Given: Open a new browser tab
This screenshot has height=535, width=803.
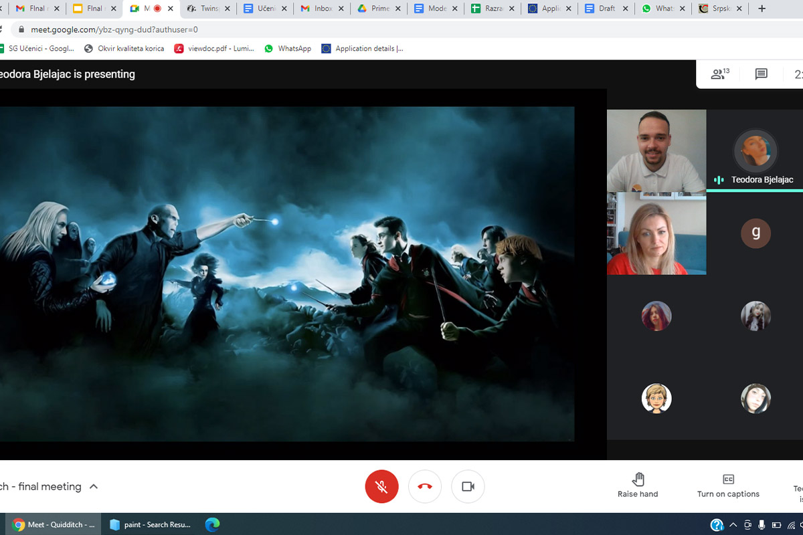Looking at the screenshot, I should [x=762, y=9].
